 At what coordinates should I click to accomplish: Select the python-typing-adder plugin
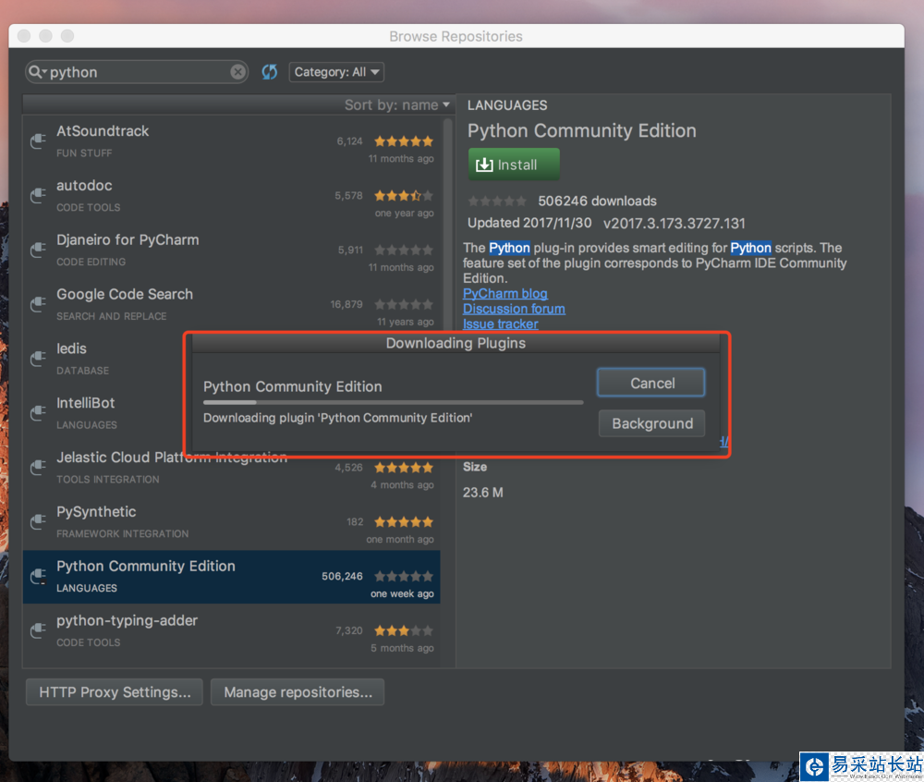[232, 630]
